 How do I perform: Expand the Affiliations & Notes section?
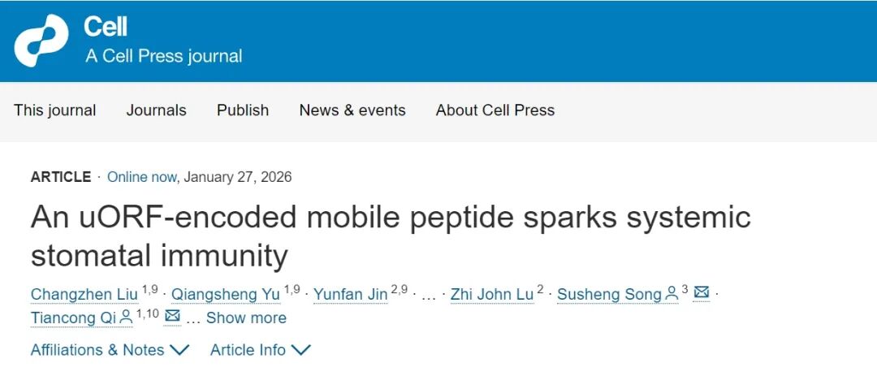[110, 350]
